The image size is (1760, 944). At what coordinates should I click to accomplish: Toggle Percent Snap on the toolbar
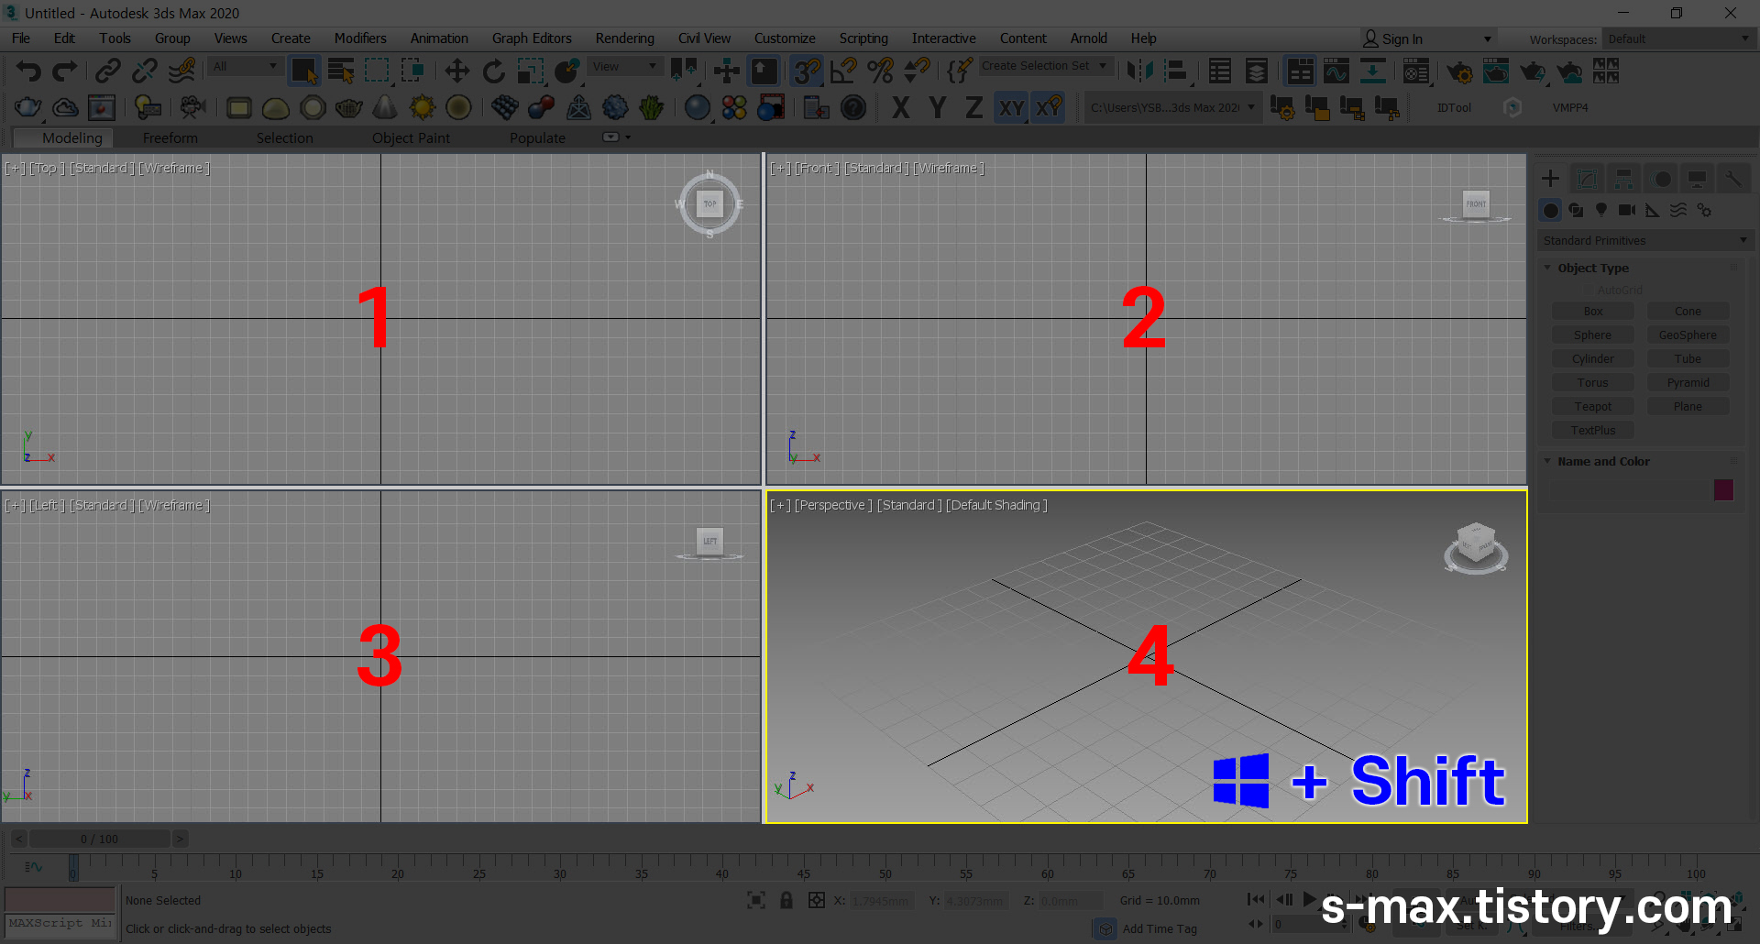(x=880, y=71)
